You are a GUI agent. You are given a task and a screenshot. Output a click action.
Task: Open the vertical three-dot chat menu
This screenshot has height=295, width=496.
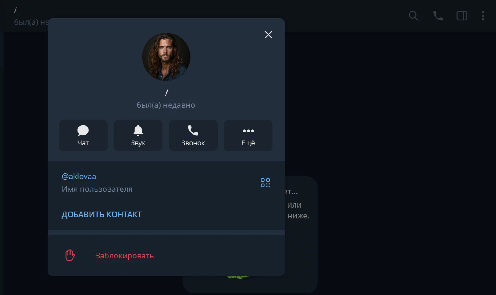[483, 16]
